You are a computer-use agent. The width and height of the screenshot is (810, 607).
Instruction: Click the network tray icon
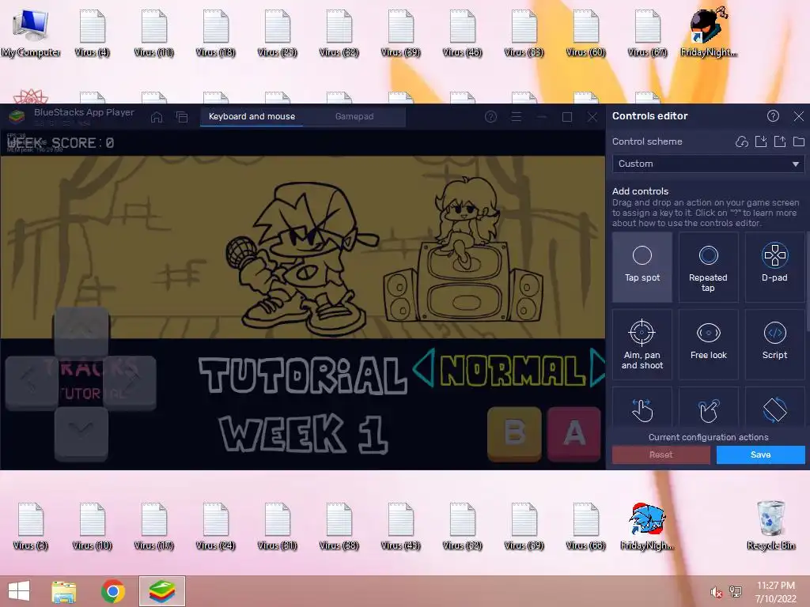[736, 591]
